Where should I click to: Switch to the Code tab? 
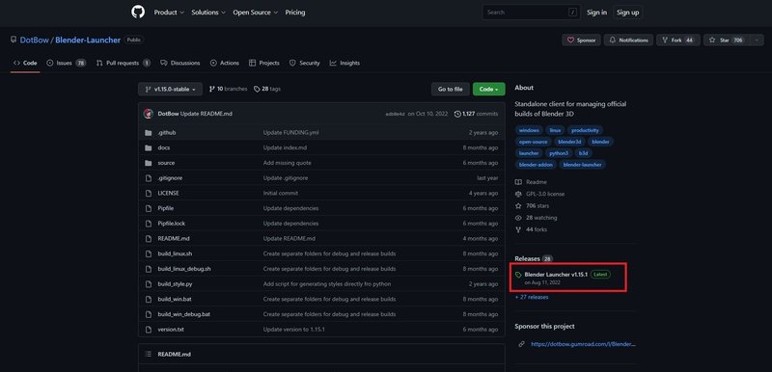pos(25,63)
